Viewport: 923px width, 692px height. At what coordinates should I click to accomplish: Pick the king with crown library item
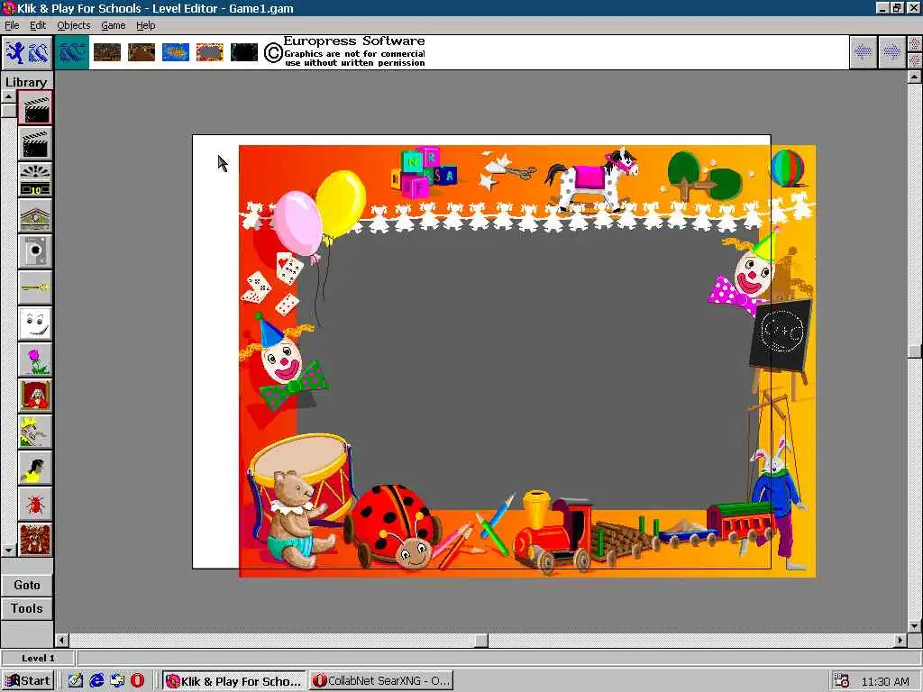(x=35, y=432)
